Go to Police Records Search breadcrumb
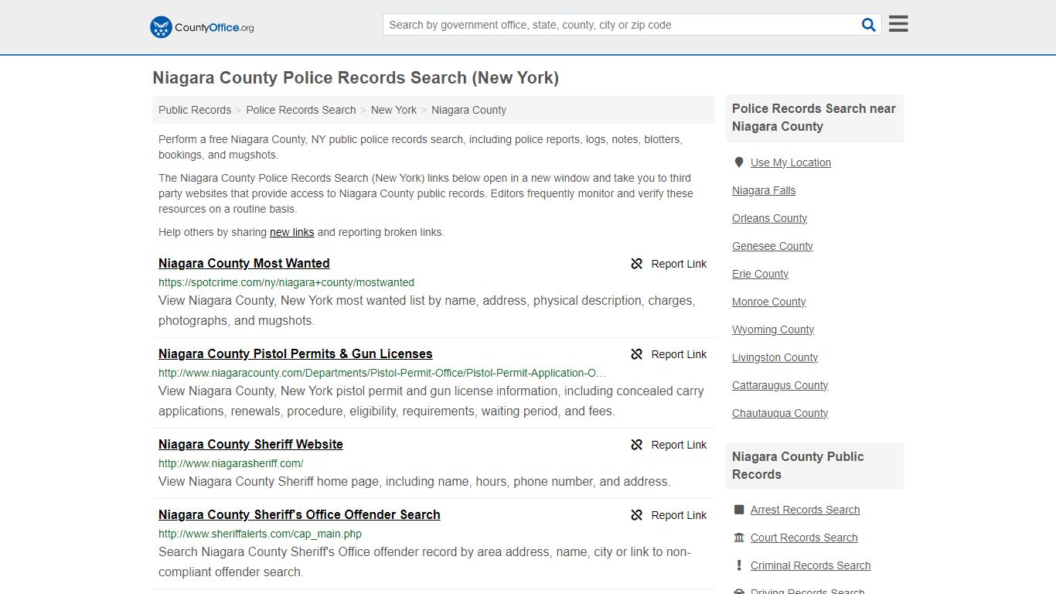The width and height of the screenshot is (1056, 594). click(301, 110)
